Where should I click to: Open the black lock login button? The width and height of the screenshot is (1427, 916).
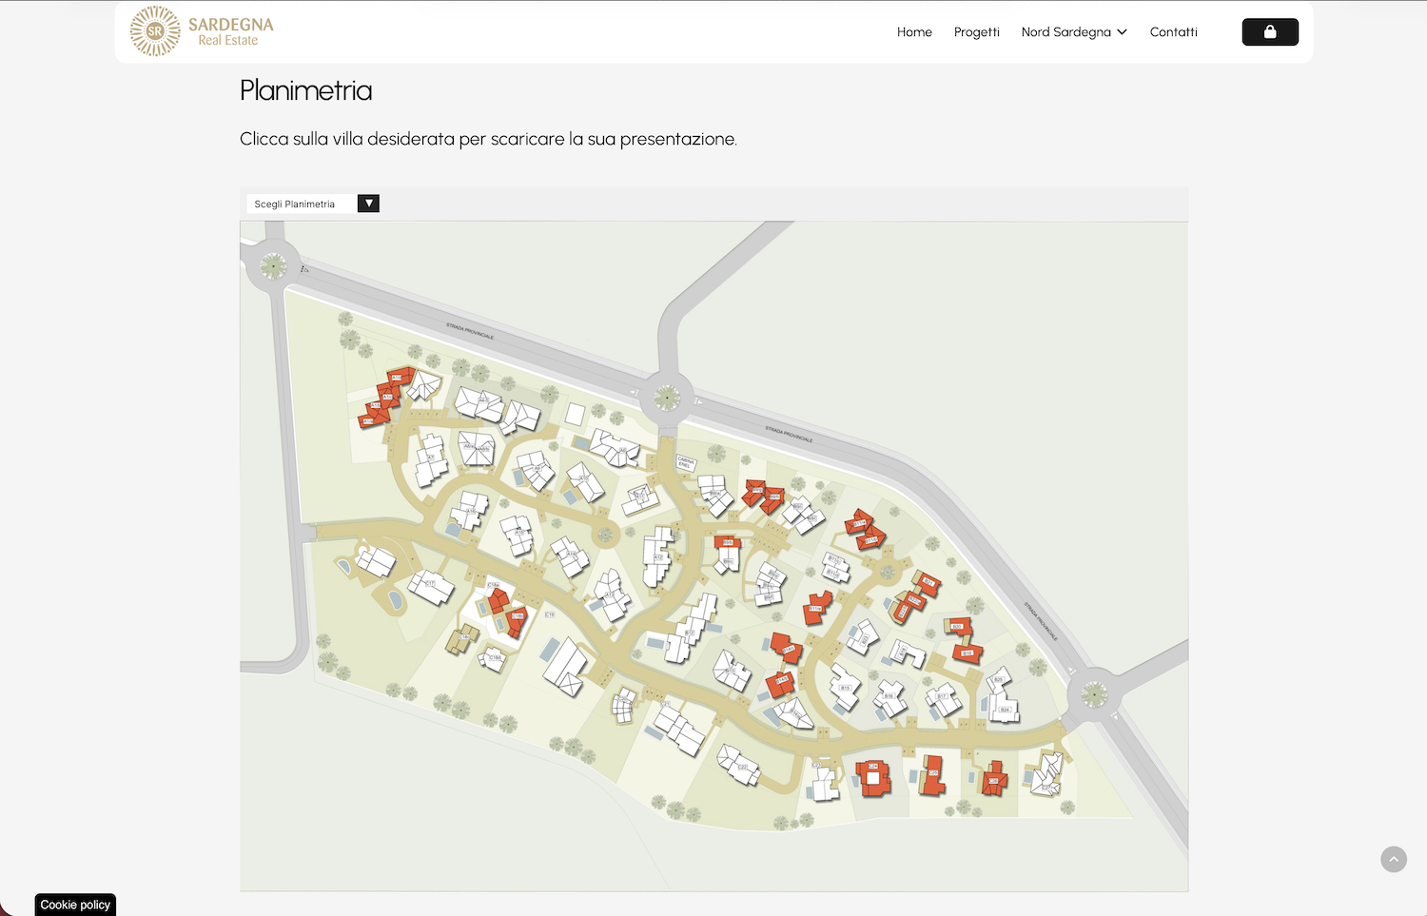[1270, 32]
